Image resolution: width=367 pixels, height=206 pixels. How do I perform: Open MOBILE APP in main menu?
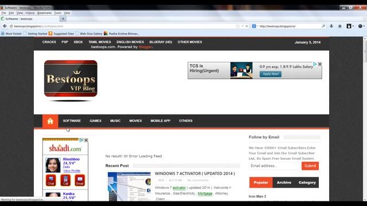click(x=161, y=121)
